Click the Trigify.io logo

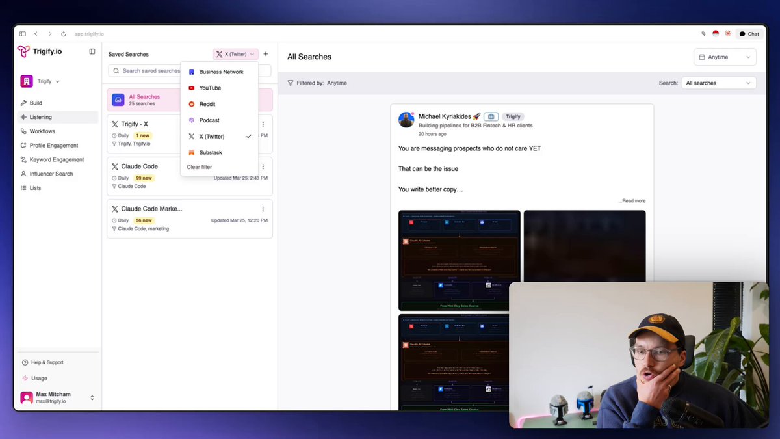[x=39, y=51]
